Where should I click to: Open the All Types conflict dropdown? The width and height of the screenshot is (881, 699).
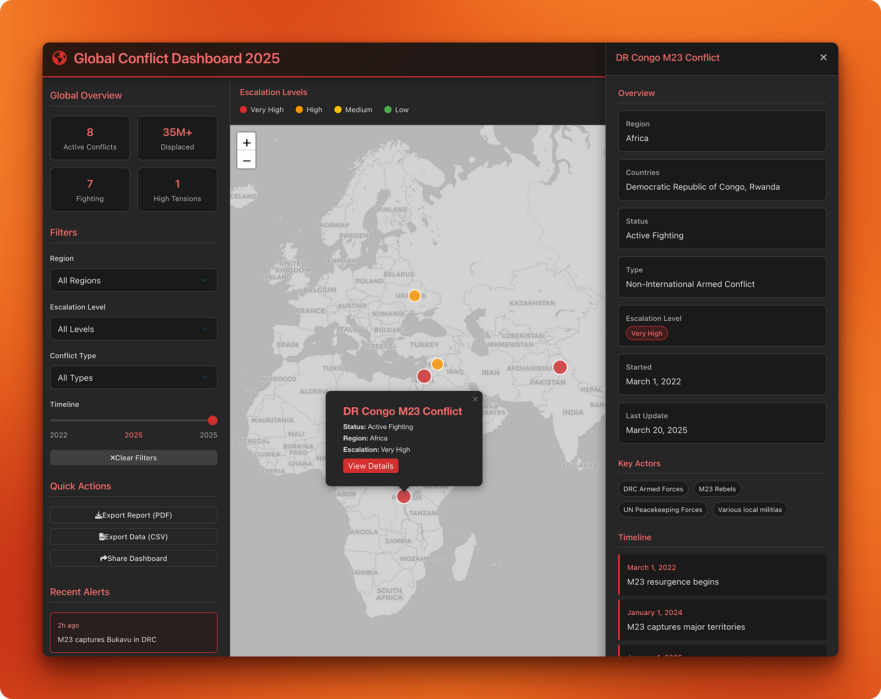coord(133,378)
